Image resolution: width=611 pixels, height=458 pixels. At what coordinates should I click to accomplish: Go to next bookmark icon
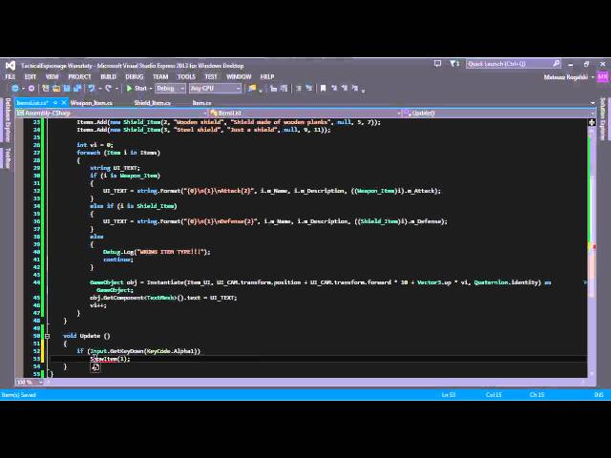pyautogui.click(x=345, y=89)
